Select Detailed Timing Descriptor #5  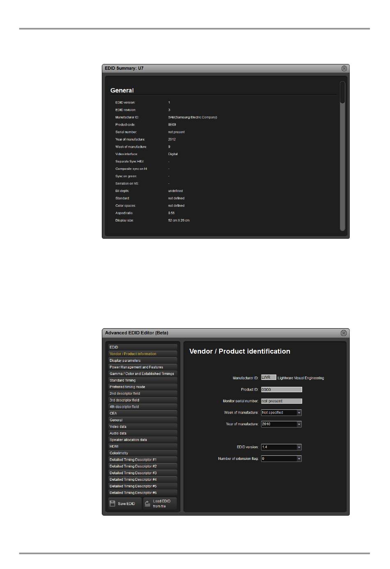click(143, 486)
